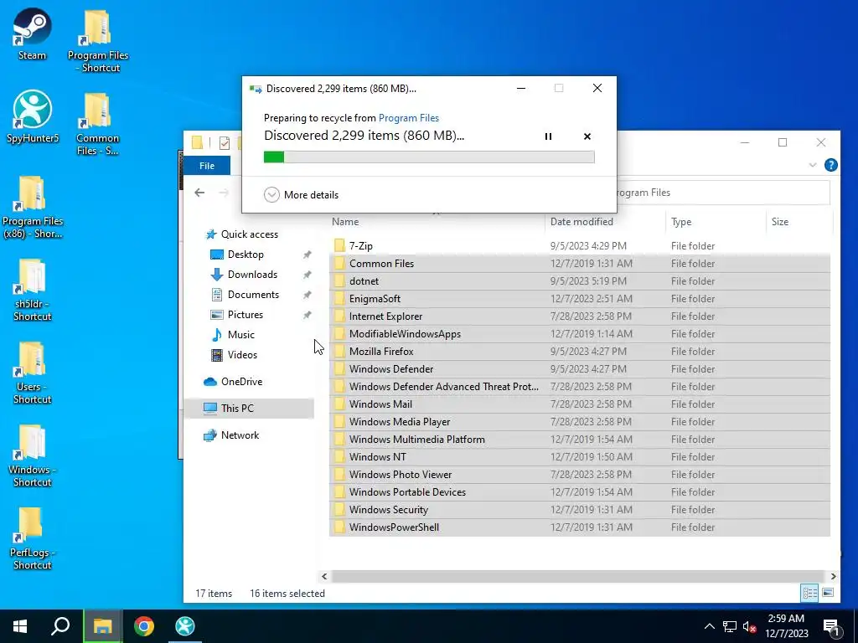Select the Windows Media Player folder
This screenshot has width=858, height=643.
(580, 422)
